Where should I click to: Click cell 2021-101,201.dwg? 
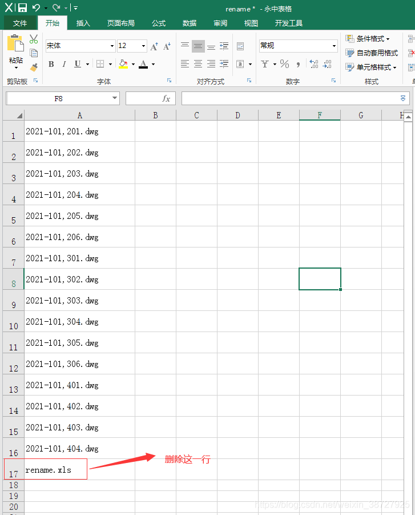[x=80, y=131]
